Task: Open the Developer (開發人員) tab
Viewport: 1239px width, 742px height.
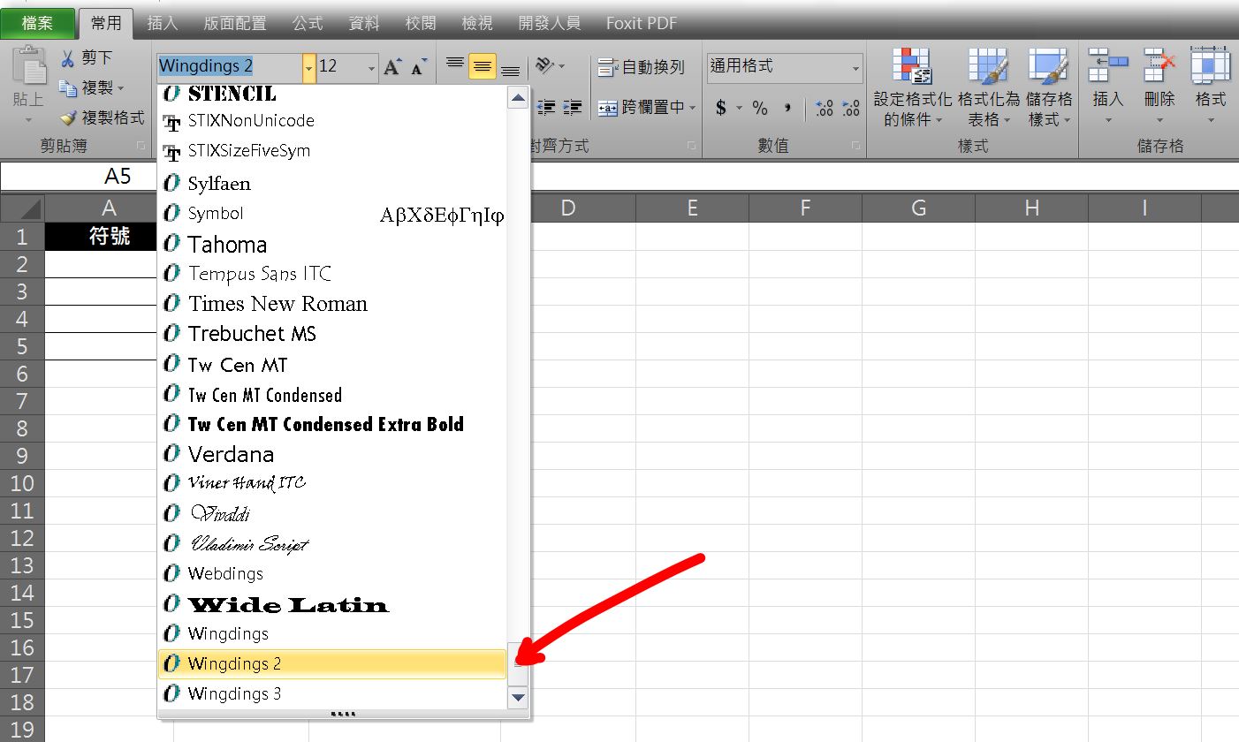Action: (x=551, y=23)
